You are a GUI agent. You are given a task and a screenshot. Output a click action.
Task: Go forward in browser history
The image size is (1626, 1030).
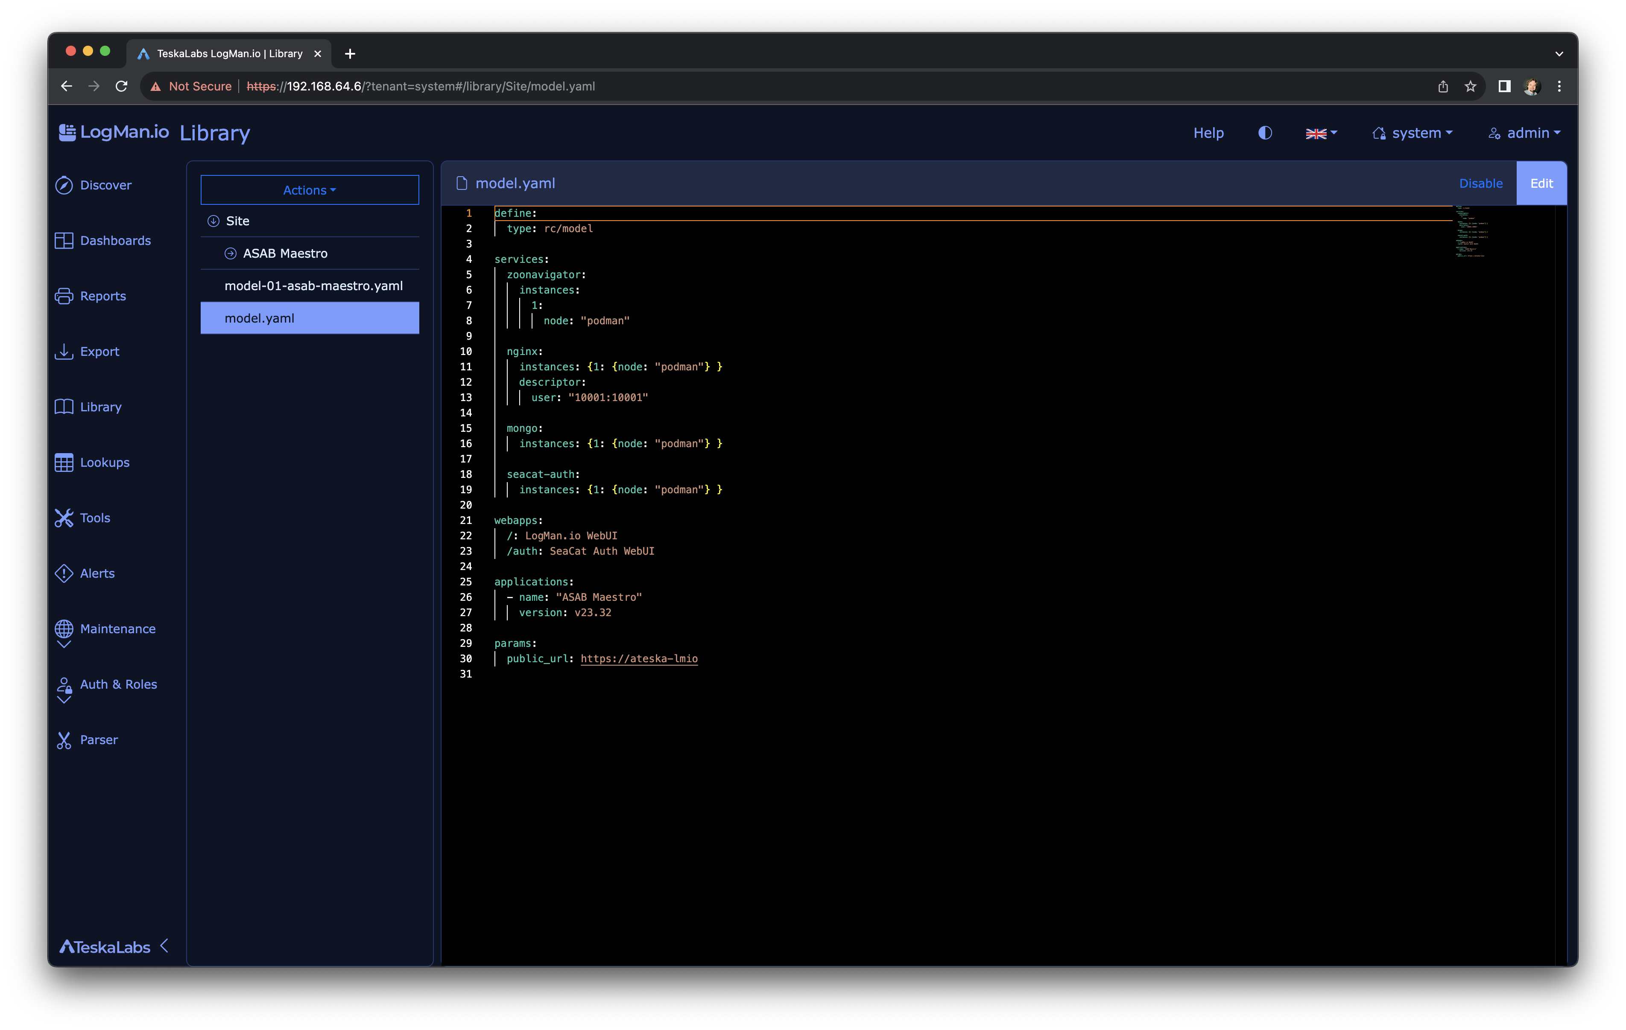coord(94,86)
